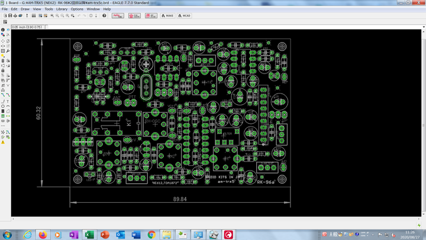Open the Tools menu
The height and width of the screenshot is (240, 426).
coord(49,9)
